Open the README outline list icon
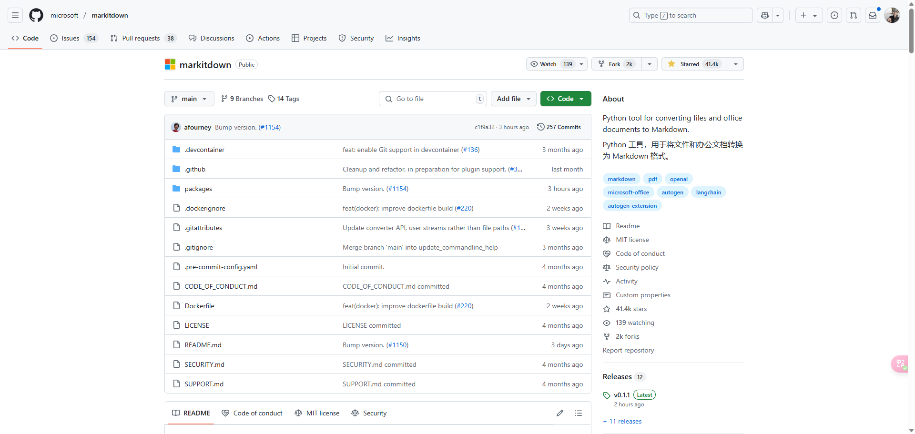Image resolution: width=915 pixels, height=434 pixels. pos(579,413)
